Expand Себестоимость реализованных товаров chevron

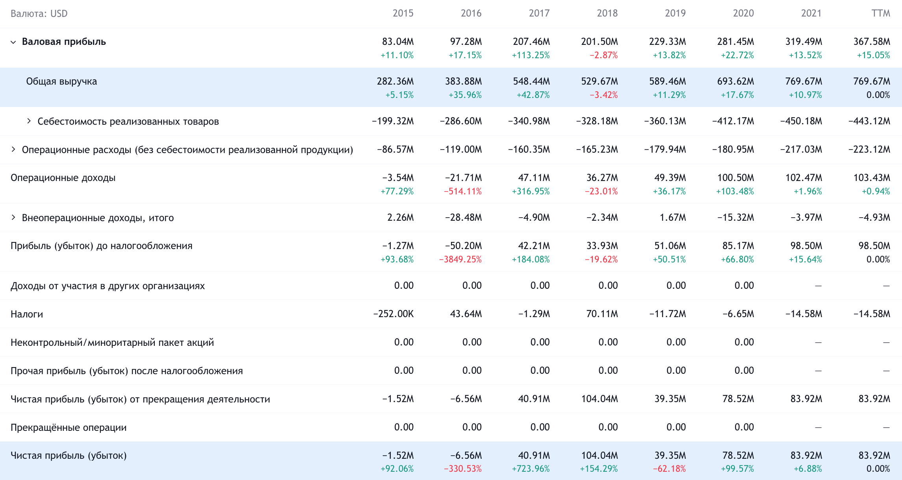29,121
